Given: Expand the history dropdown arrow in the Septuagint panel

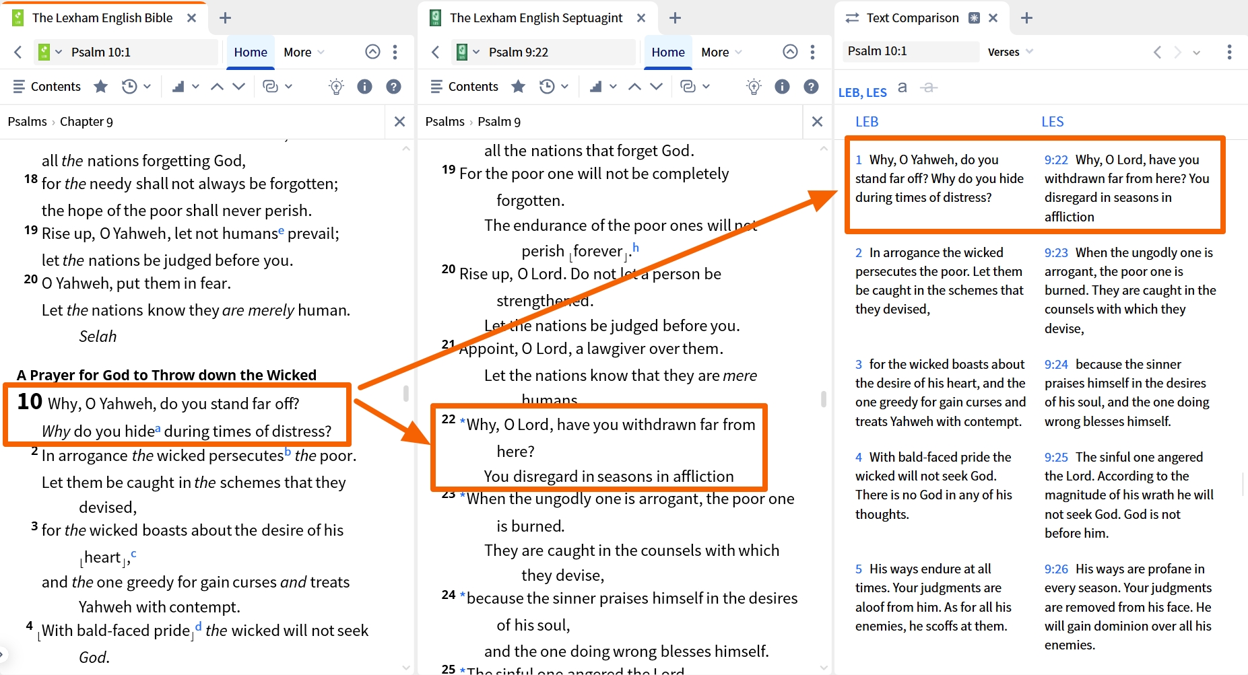Looking at the screenshot, I should point(565,86).
